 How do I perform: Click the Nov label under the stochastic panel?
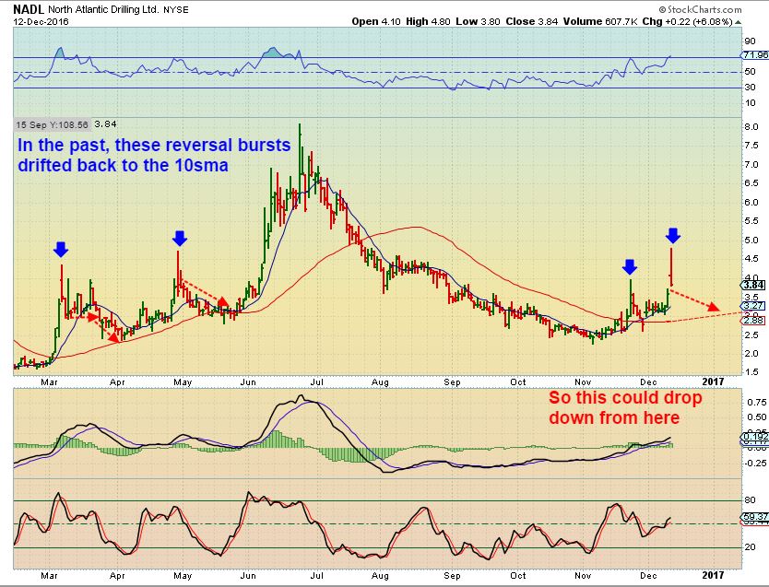(583, 575)
